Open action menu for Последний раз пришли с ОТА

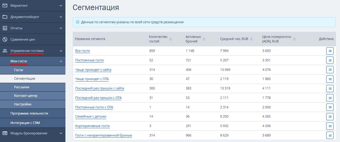(330, 98)
